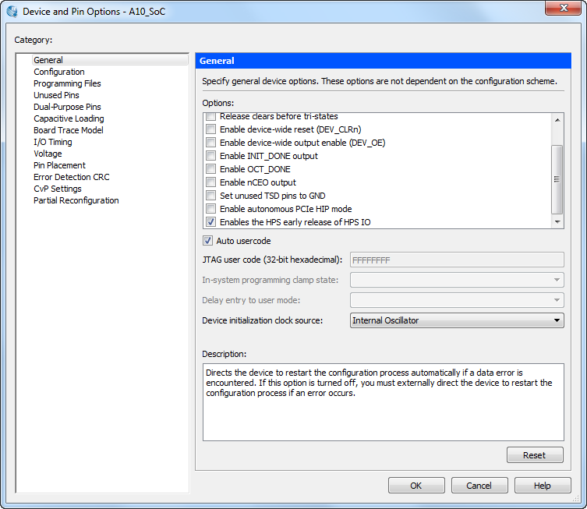
Task: Uncheck the Auto usercode checkbox
Action: point(208,241)
